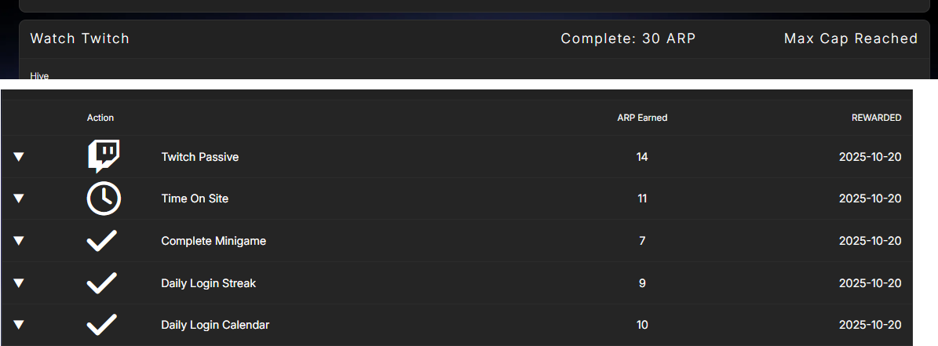Open the Watch Twitch section header
The height and width of the screenshot is (346, 938).
click(80, 38)
